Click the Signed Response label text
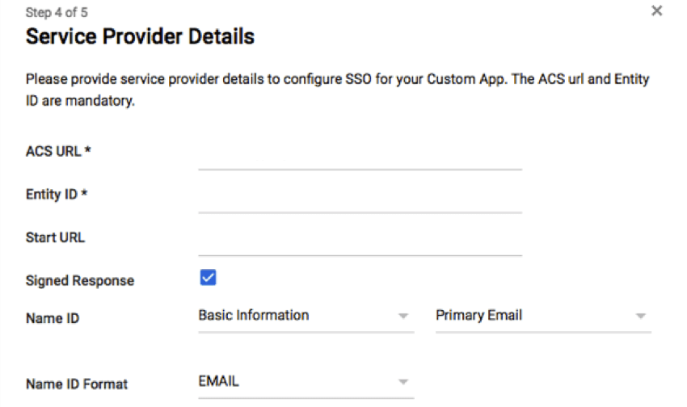687x407 pixels. click(x=80, y=280)
